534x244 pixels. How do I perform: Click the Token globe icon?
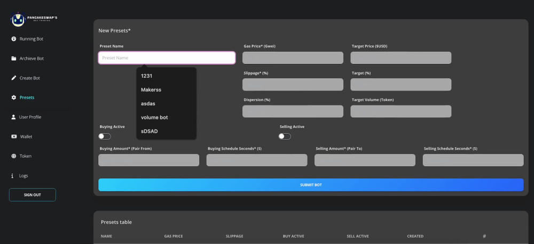click(14, 156)
